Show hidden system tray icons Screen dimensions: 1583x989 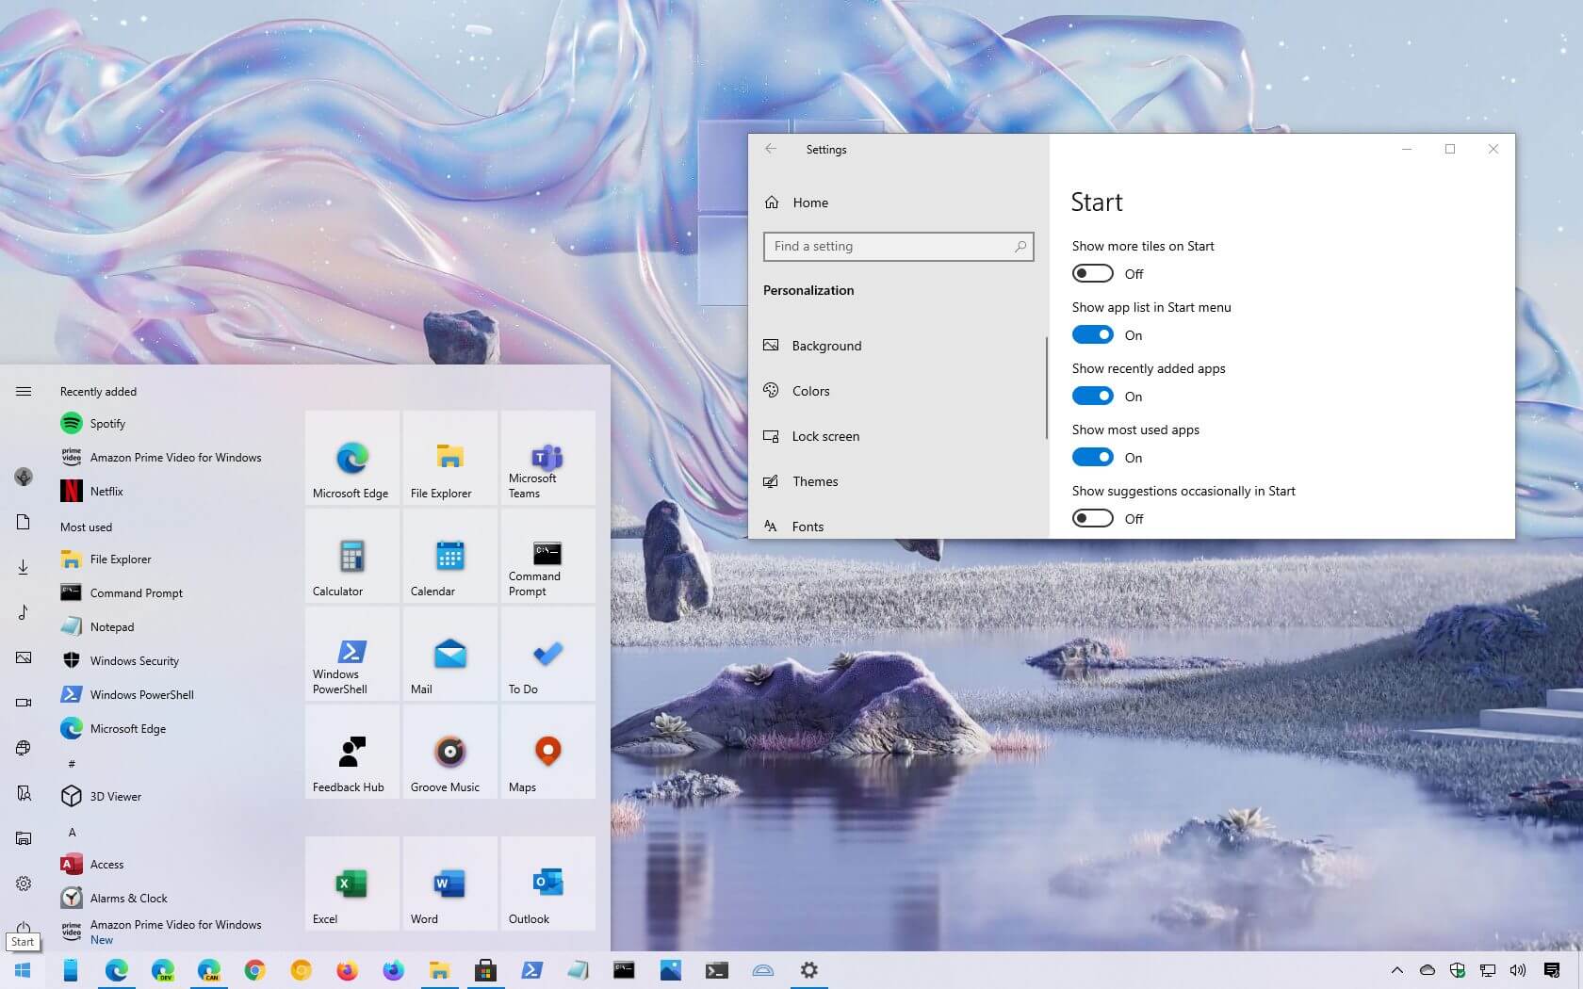click(x=1397, y=970)
